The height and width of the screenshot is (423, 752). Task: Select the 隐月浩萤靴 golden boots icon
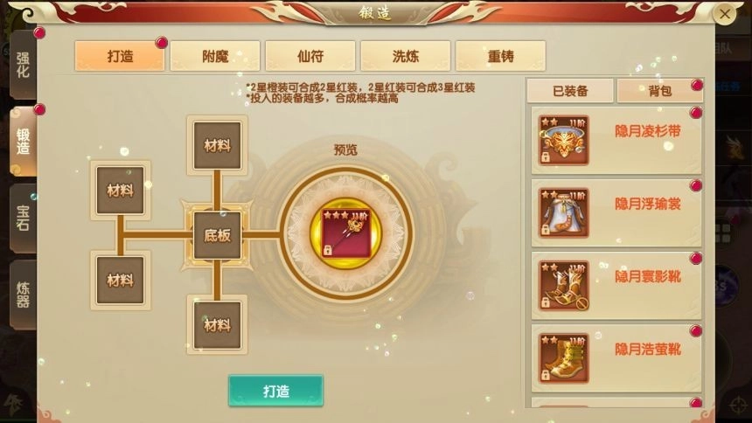(563, 358)
